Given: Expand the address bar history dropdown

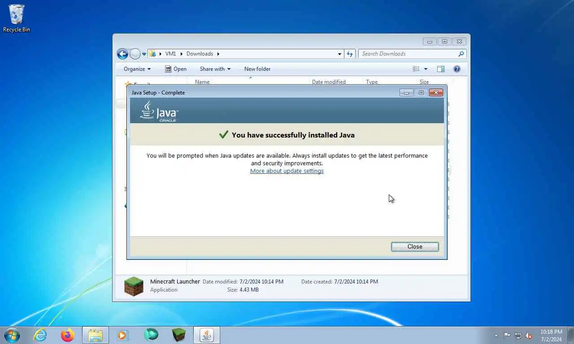Looking at the screenshot, I should 339,54.
